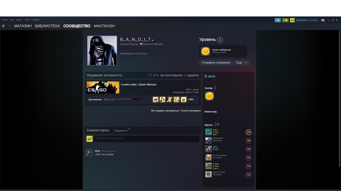The height and width of the screenshot is (191, 341).
Task: Open the Список желаемого link
Action: click(x=191, y=111)
